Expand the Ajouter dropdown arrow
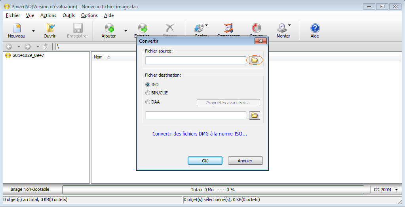This screenshot has width=405, height=207. (x=125, y=31)
